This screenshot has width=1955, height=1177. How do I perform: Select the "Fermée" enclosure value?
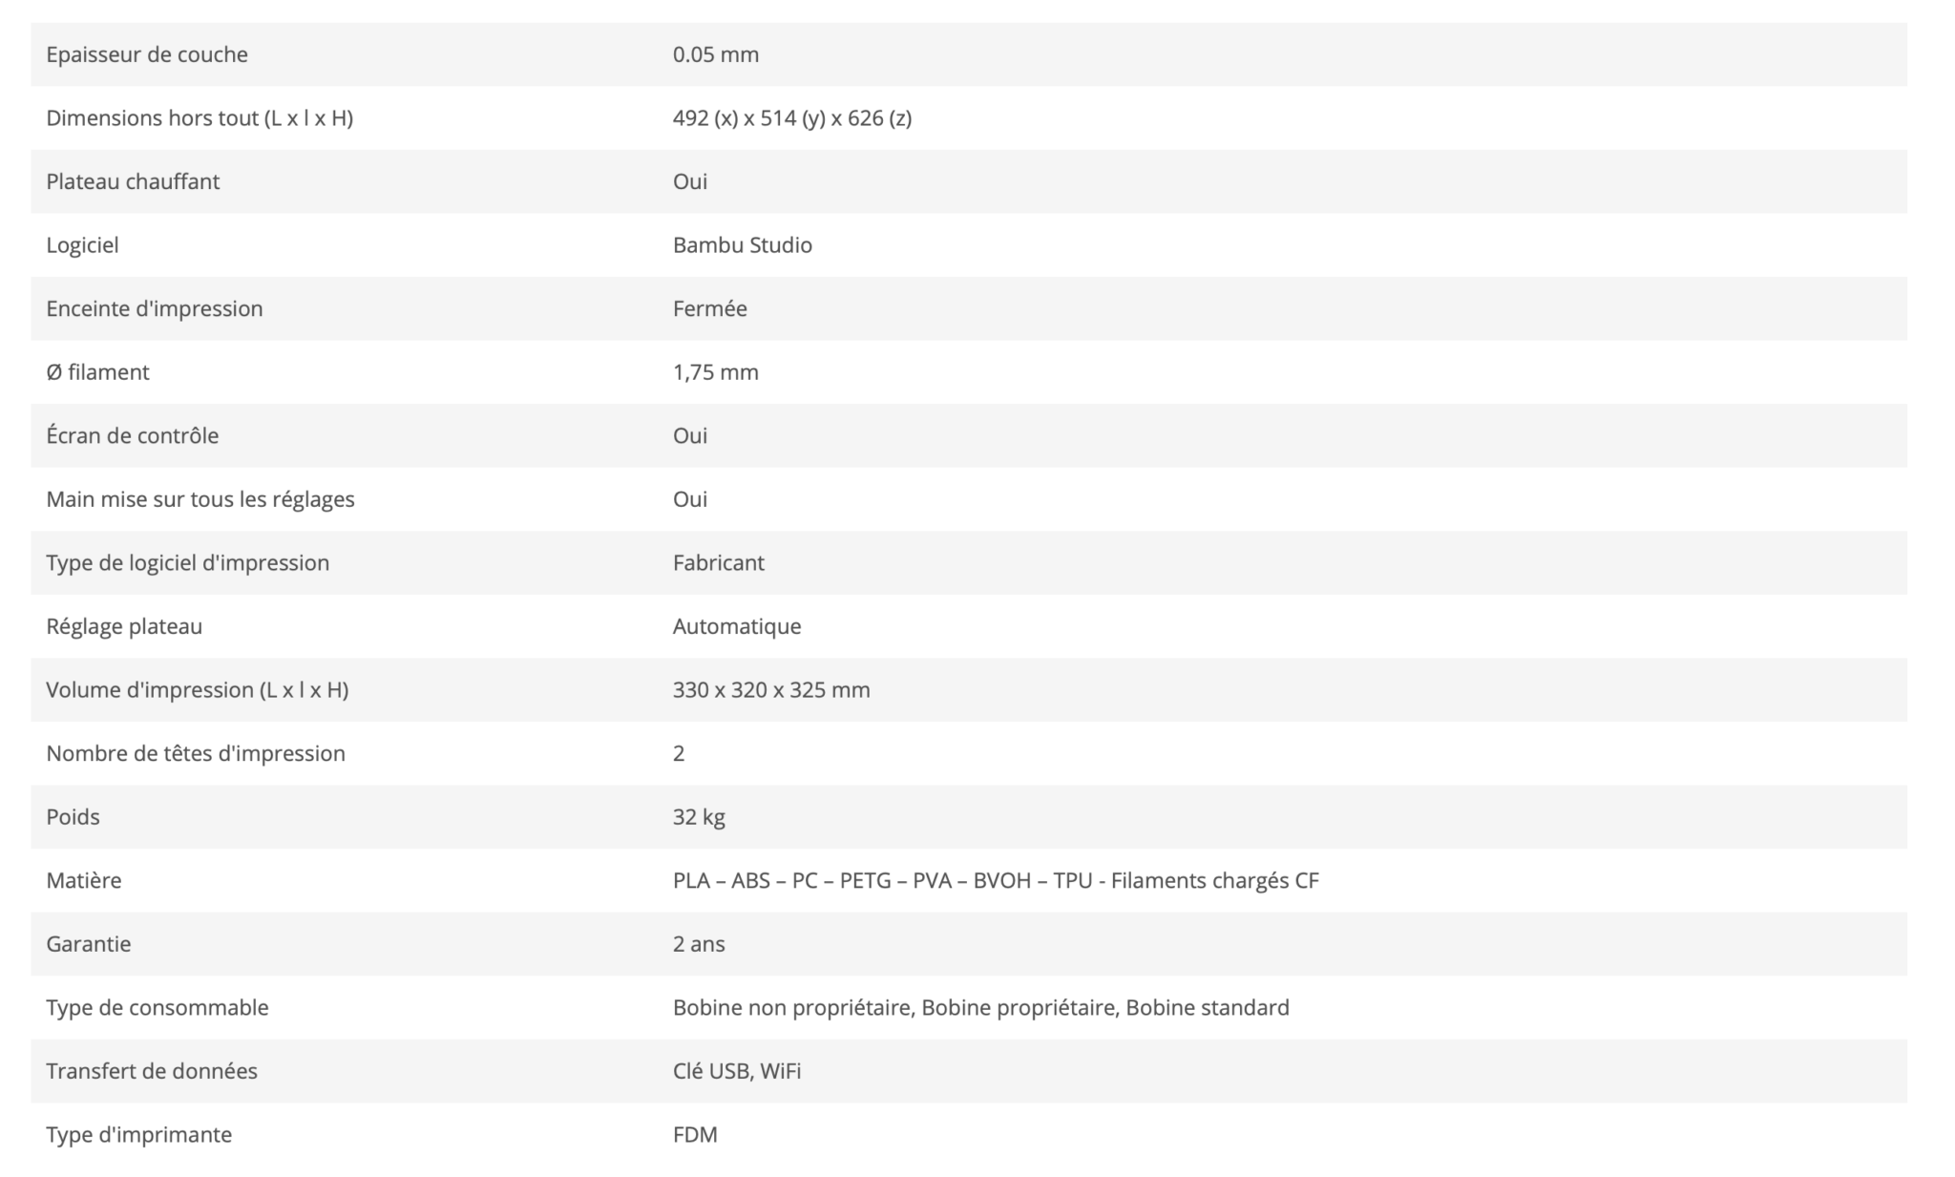(709, 308)
